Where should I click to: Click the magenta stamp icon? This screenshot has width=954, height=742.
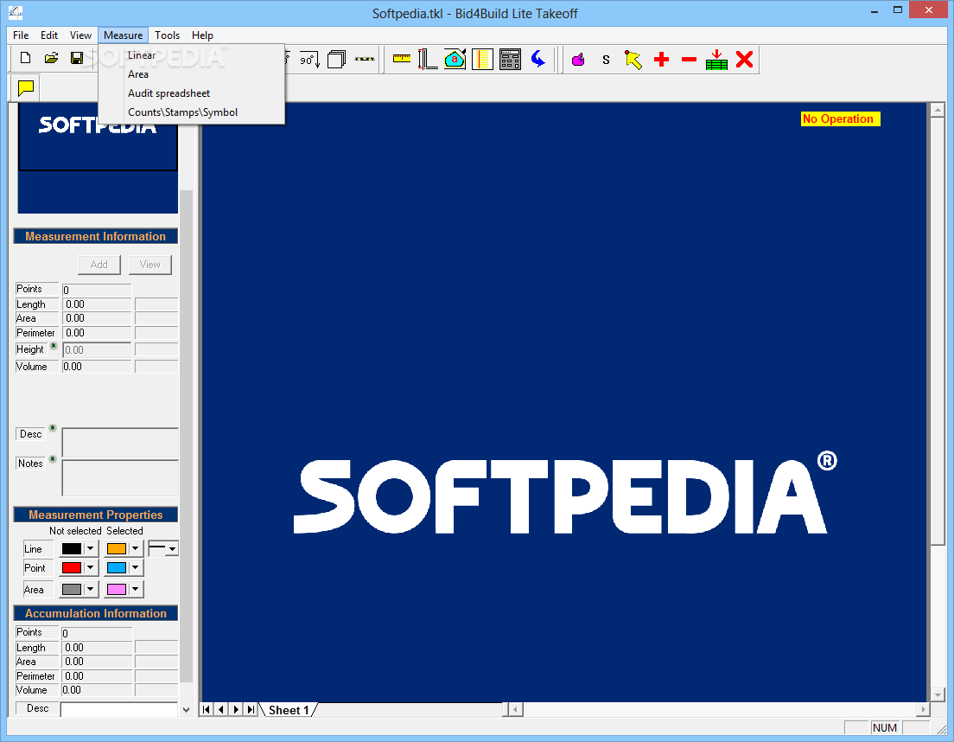coord(578,60)
